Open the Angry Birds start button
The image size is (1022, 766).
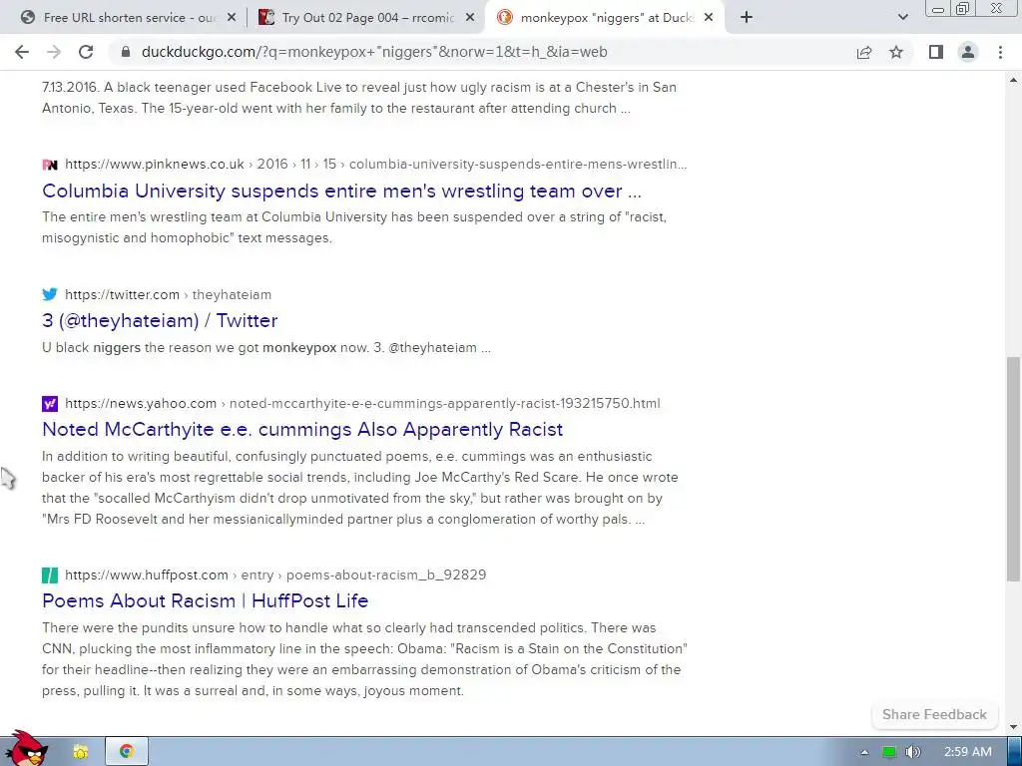click(27, 750)
